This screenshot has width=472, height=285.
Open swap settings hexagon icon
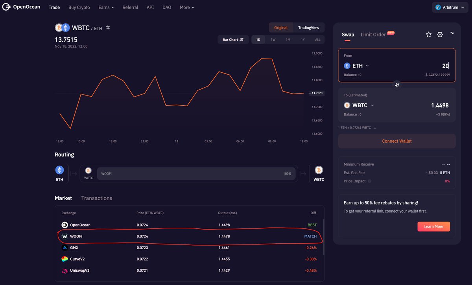click(x=440, y=35)
